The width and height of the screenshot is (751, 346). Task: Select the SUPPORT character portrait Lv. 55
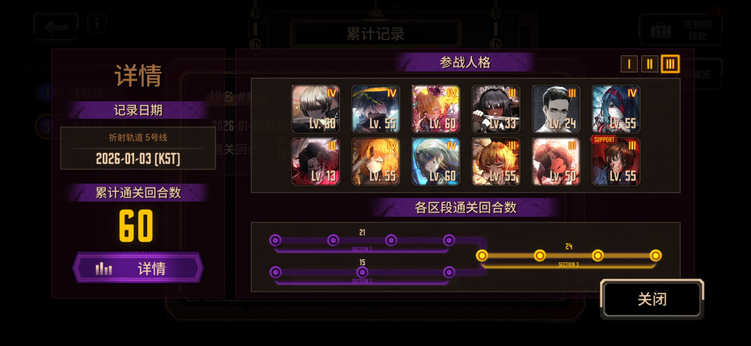(x=616, y=161)
